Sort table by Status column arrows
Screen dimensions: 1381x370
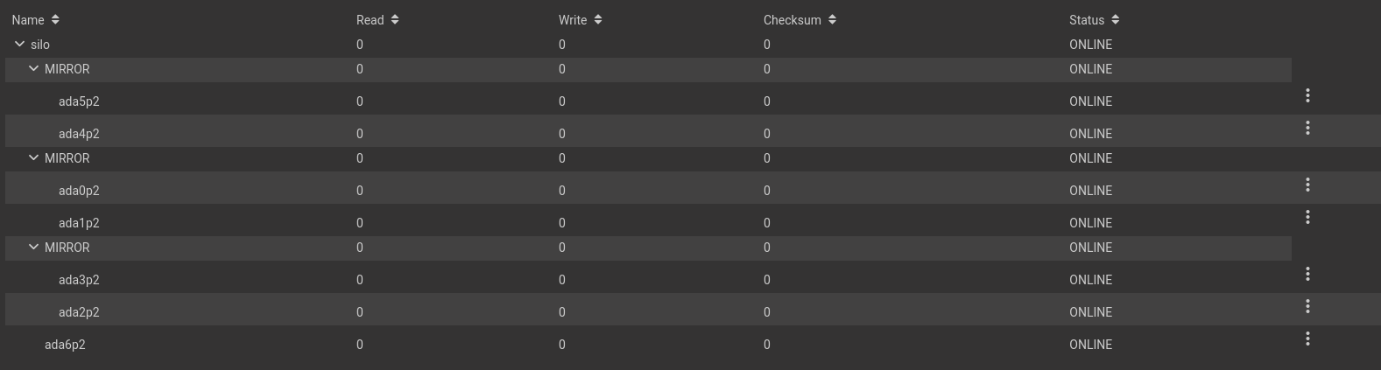[1115, 19]
